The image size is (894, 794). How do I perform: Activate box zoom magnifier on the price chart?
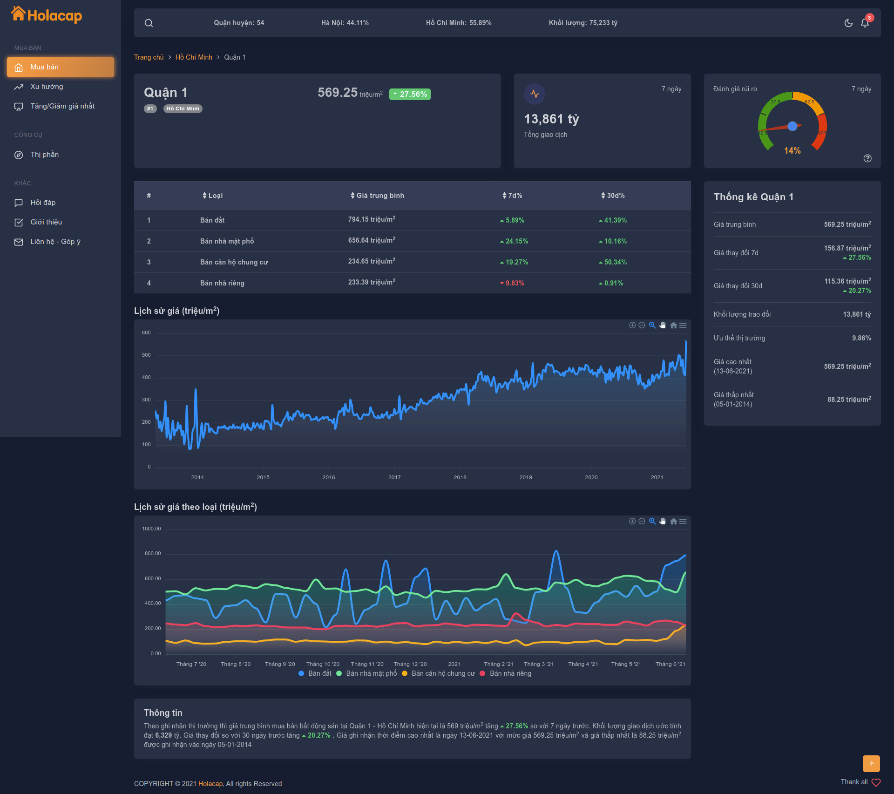(652, 325)
